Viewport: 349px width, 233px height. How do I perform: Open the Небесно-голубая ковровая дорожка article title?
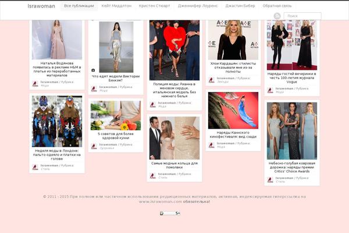[292, 167]
